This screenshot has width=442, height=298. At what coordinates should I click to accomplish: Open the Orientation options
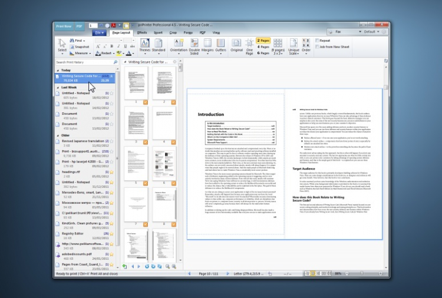179,47
